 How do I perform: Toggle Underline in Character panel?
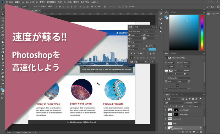150,53
